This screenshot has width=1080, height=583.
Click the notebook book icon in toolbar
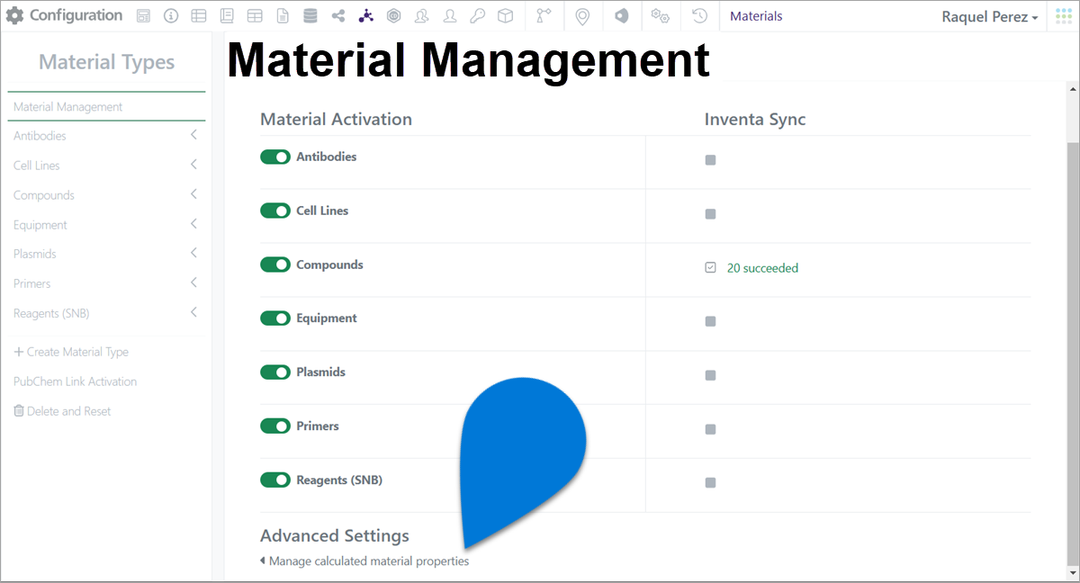(227, 16)
